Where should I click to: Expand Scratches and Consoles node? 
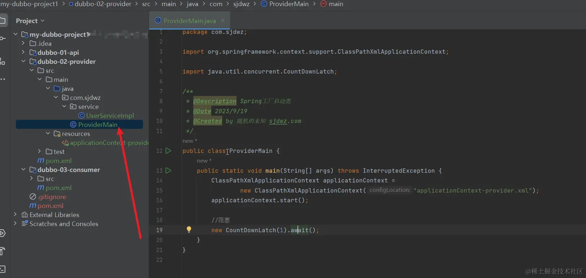[x=16, y=224]
